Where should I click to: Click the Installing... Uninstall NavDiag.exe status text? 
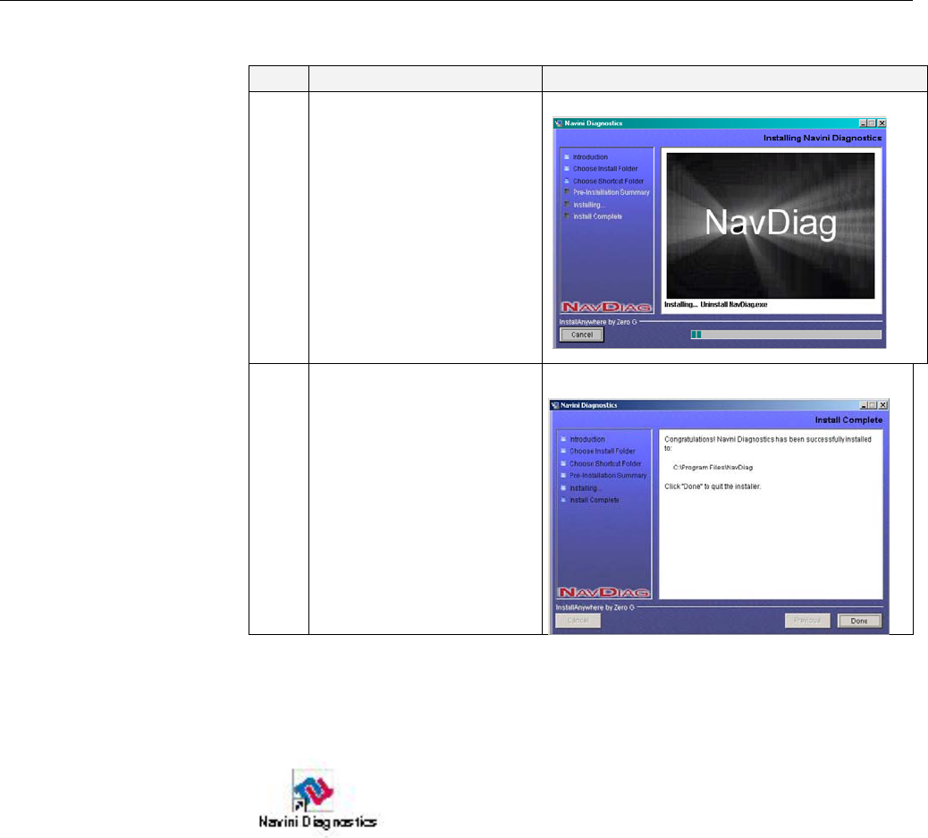715,304
